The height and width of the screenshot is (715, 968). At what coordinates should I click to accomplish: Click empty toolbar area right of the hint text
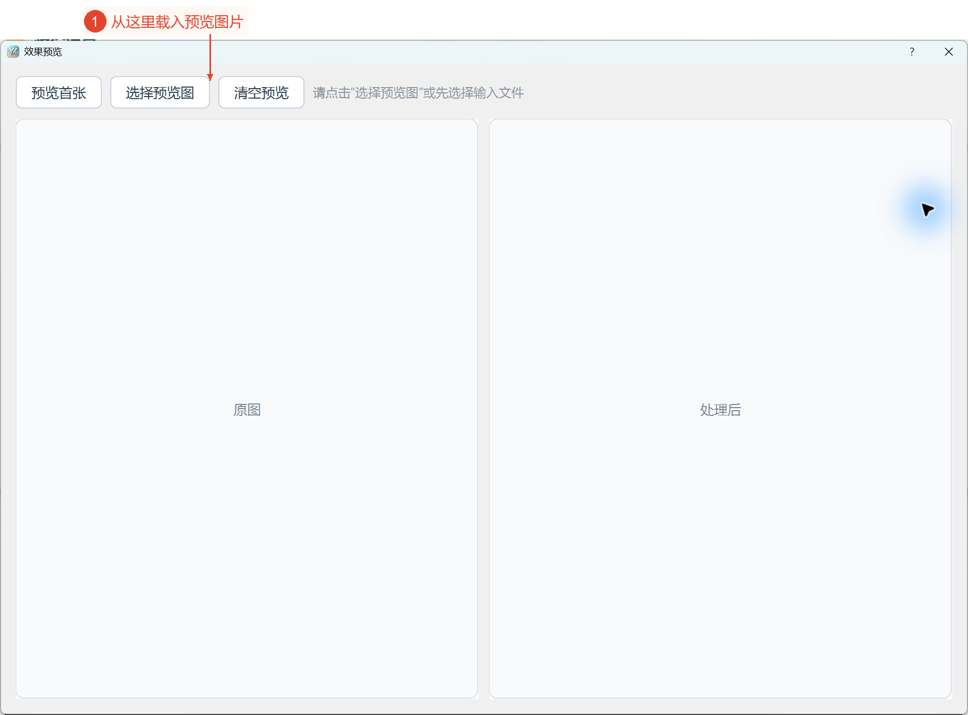(x=735, y=93)
